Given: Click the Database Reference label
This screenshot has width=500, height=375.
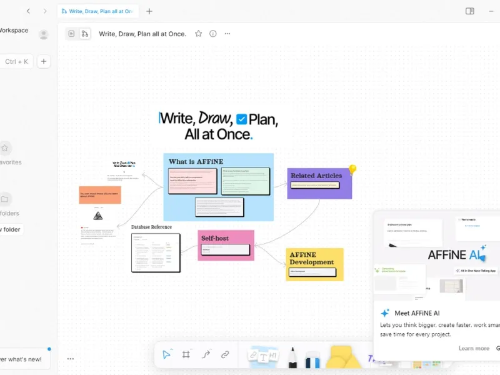Looking at the screenshot, I should 151,227.
